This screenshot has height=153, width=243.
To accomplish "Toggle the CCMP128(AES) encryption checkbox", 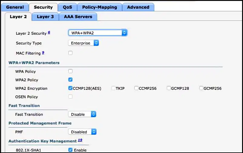I will point(71,88).
